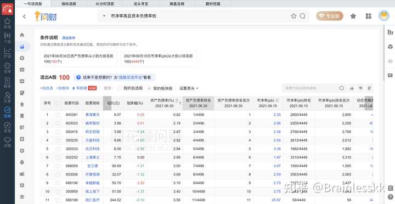Click the 资产负债率排名 column header
This screenshot has width=395, height=204.
(198, 103)
